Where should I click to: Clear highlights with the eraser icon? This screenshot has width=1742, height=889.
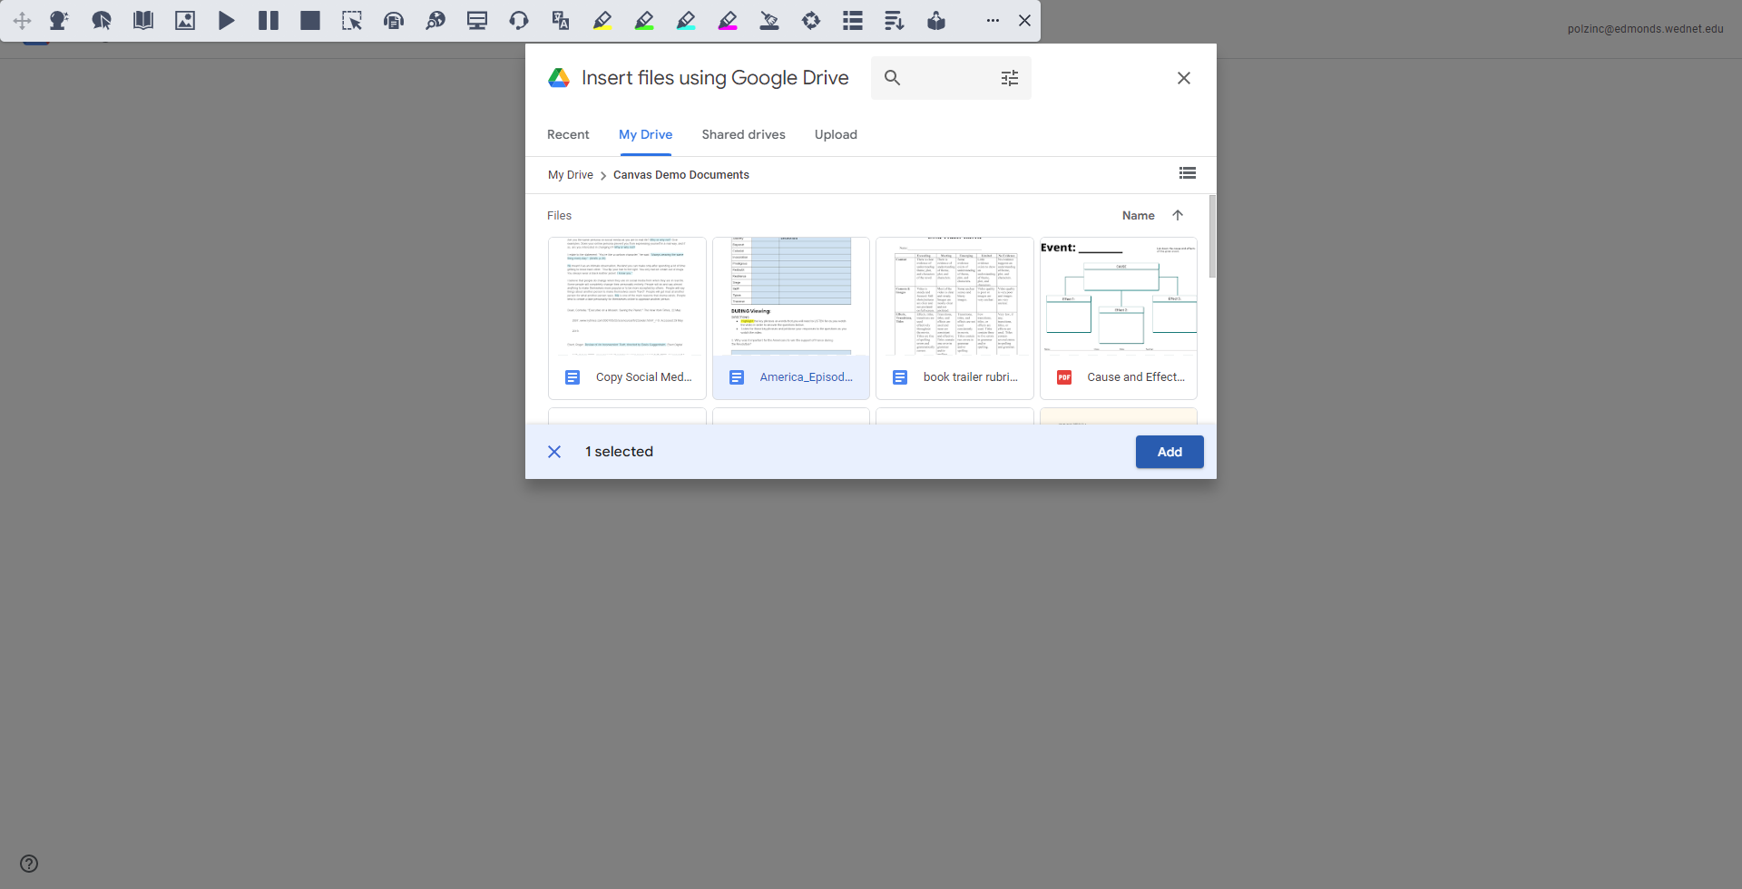pyautogui.click(x=769, y=21)
